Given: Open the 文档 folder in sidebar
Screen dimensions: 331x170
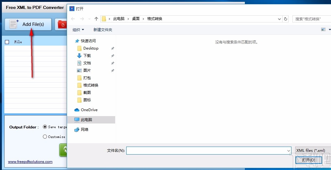Looking at the screenshot, I should pos(87,63).
